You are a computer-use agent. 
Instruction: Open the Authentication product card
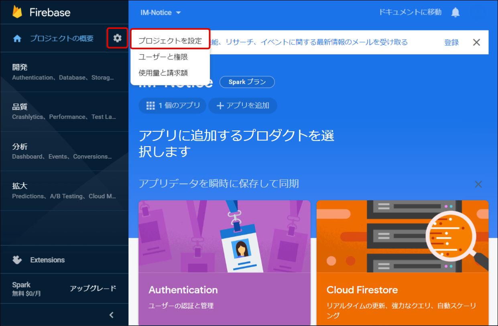tap(225, 263)
